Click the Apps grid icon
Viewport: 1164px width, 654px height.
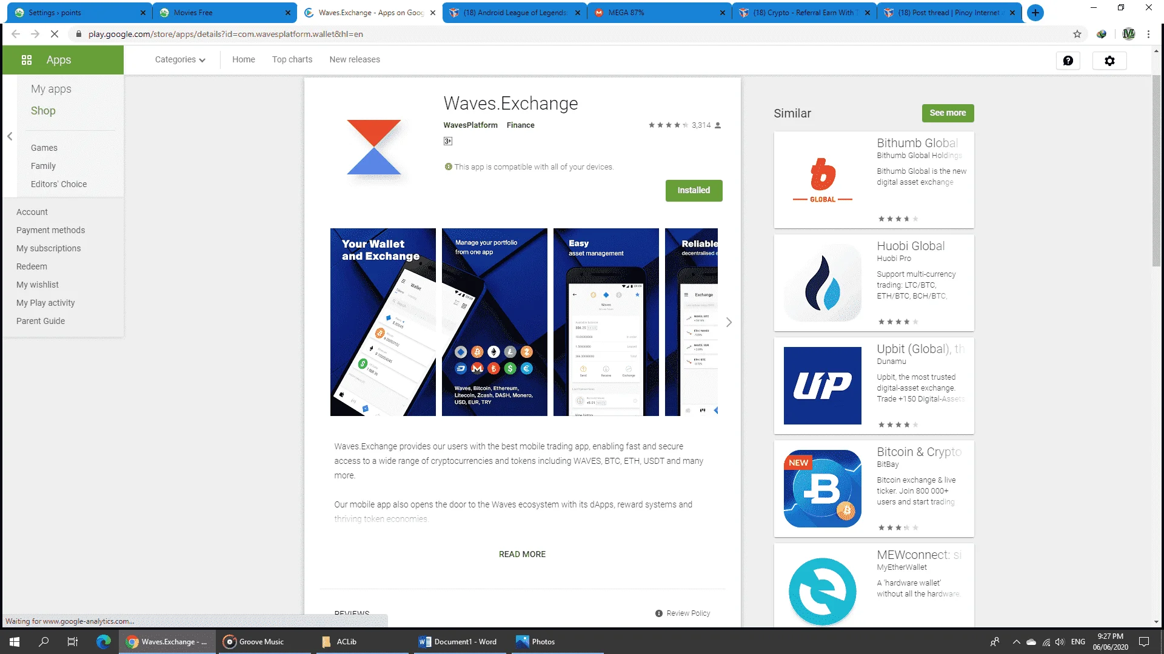(26, 60)
